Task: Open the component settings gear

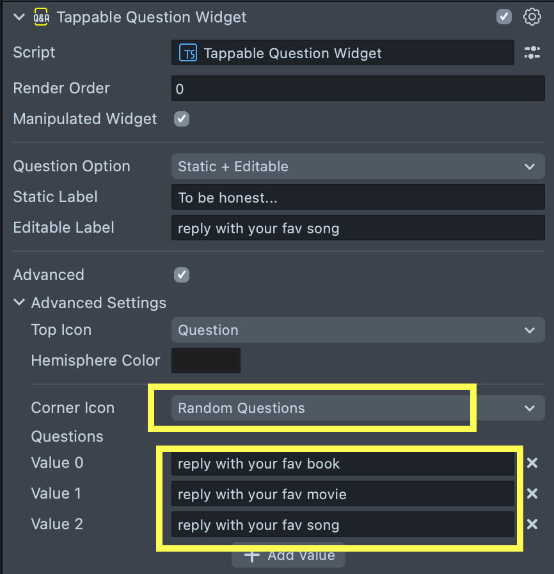Action: pyautogui.click(x=532, y=17)
